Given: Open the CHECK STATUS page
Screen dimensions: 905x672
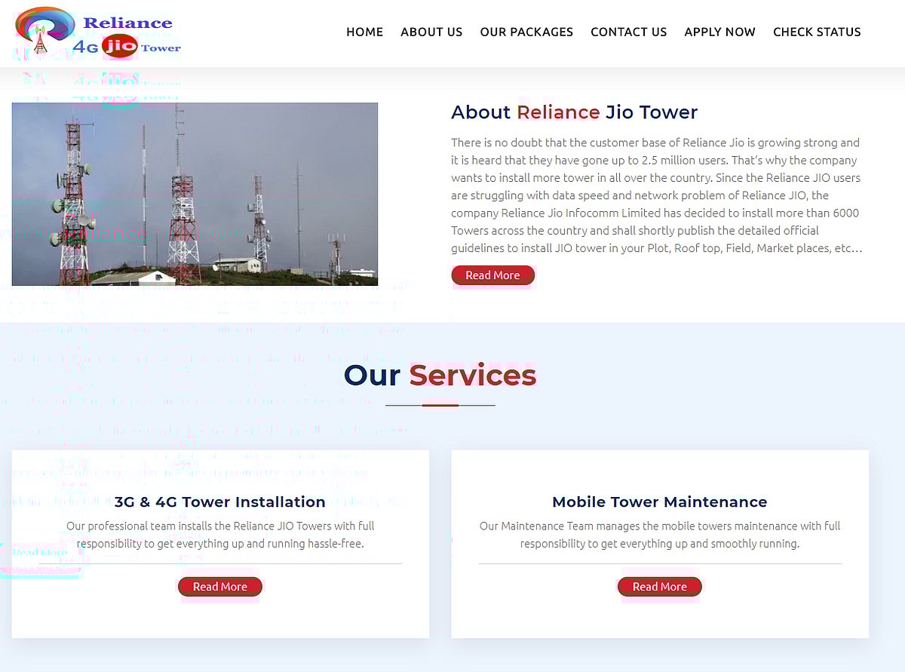Looking at the screenshot, I should [817, 32].
